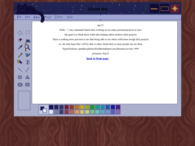This screenshot has height=146, width=195.
Task: Pick the straight line tool
Action: pos(20,70)
